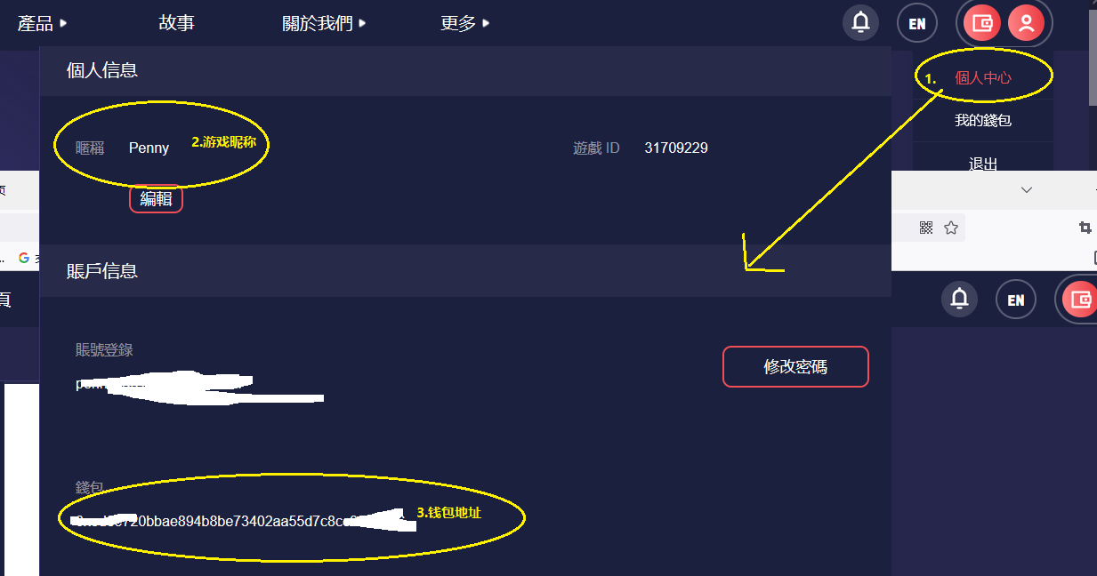The width and height of the screenshot is (1097, 576).
Task: Expand the 產品 navigation menu
Action: click(x=42, y=23)
